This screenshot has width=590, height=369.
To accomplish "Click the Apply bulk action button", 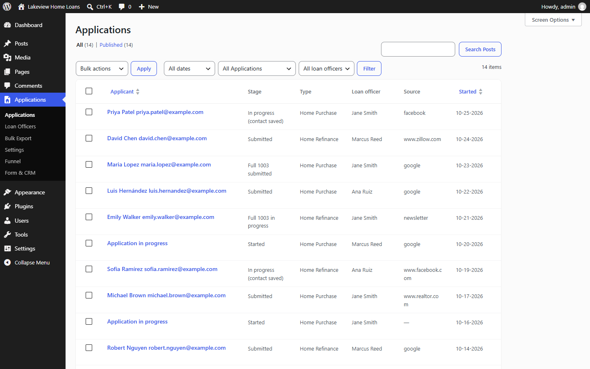I will [x=144, y=68].
